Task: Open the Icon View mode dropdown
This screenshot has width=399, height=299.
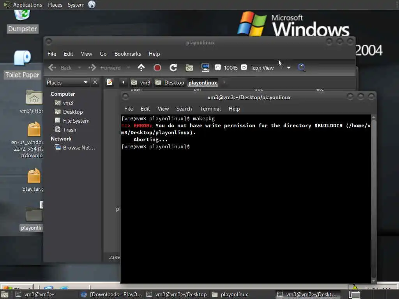Action: click(x=271, y=68)
